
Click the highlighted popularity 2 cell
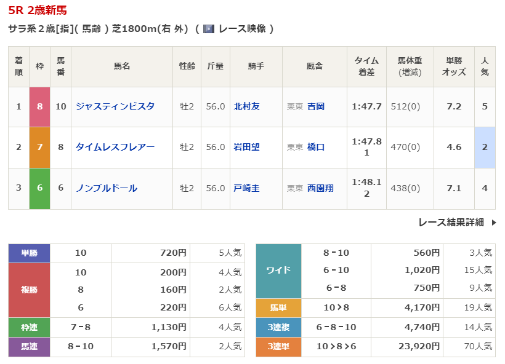[485, 147]
